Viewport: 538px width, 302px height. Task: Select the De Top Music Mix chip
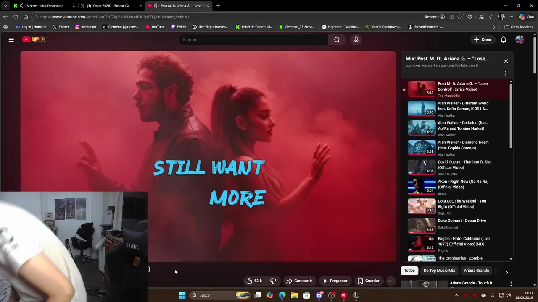(439, 271)
